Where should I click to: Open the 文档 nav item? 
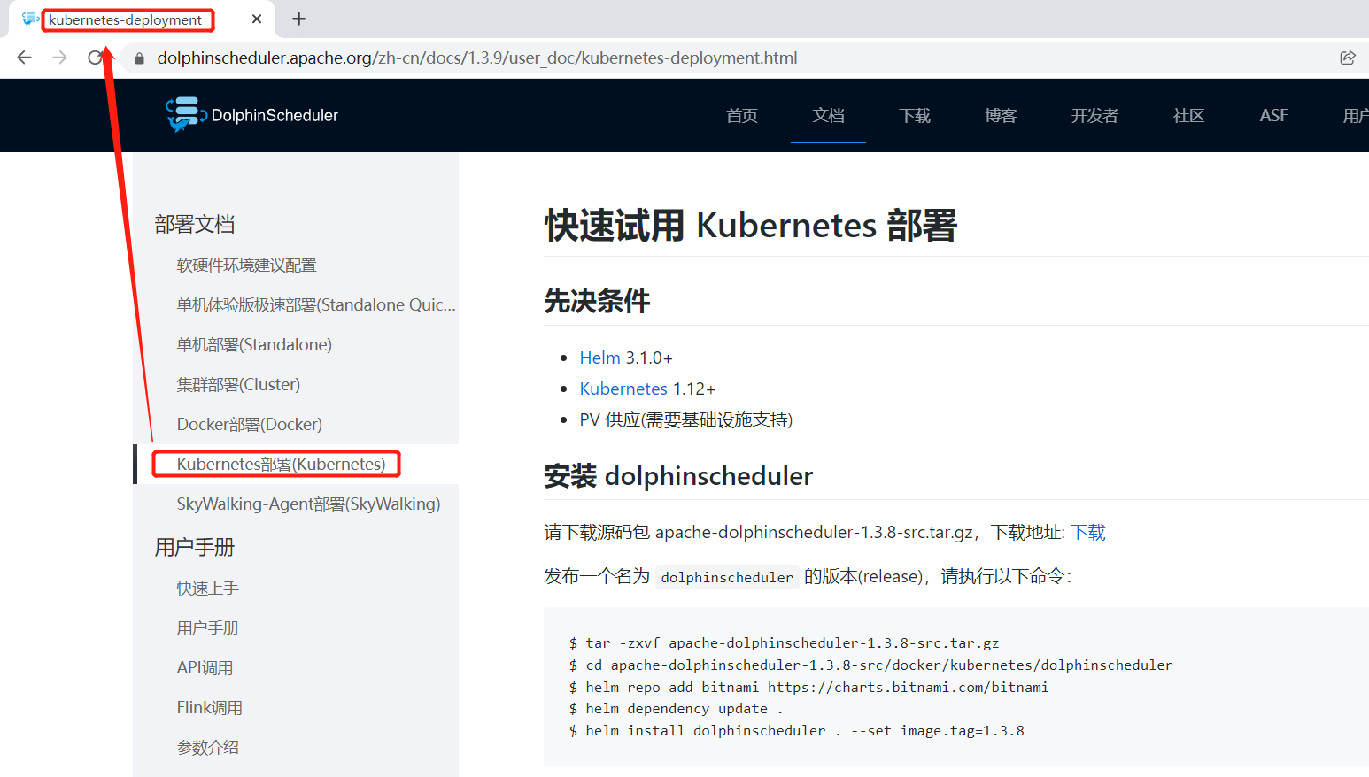tap(829, 116)
